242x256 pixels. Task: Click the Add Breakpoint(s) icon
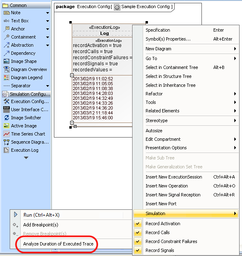click(16, 225)
